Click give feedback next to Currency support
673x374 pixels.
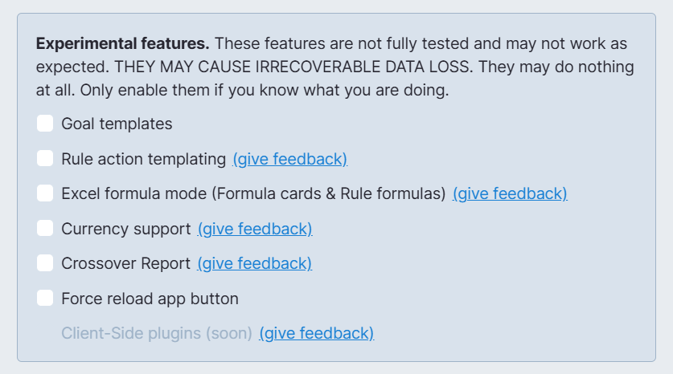click(255, 229)
